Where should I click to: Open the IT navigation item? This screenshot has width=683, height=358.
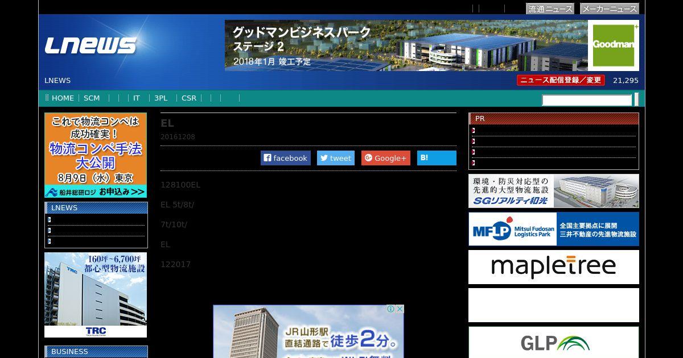(137, 98)
